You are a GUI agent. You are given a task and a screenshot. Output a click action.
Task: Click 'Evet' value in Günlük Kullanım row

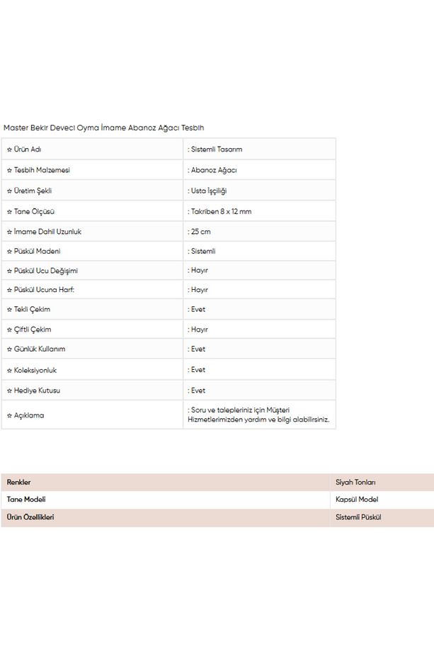click(198, 349)
